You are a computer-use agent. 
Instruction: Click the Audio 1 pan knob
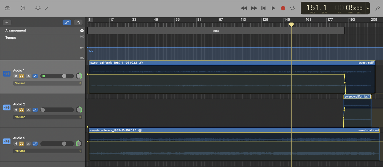[79, 76]
